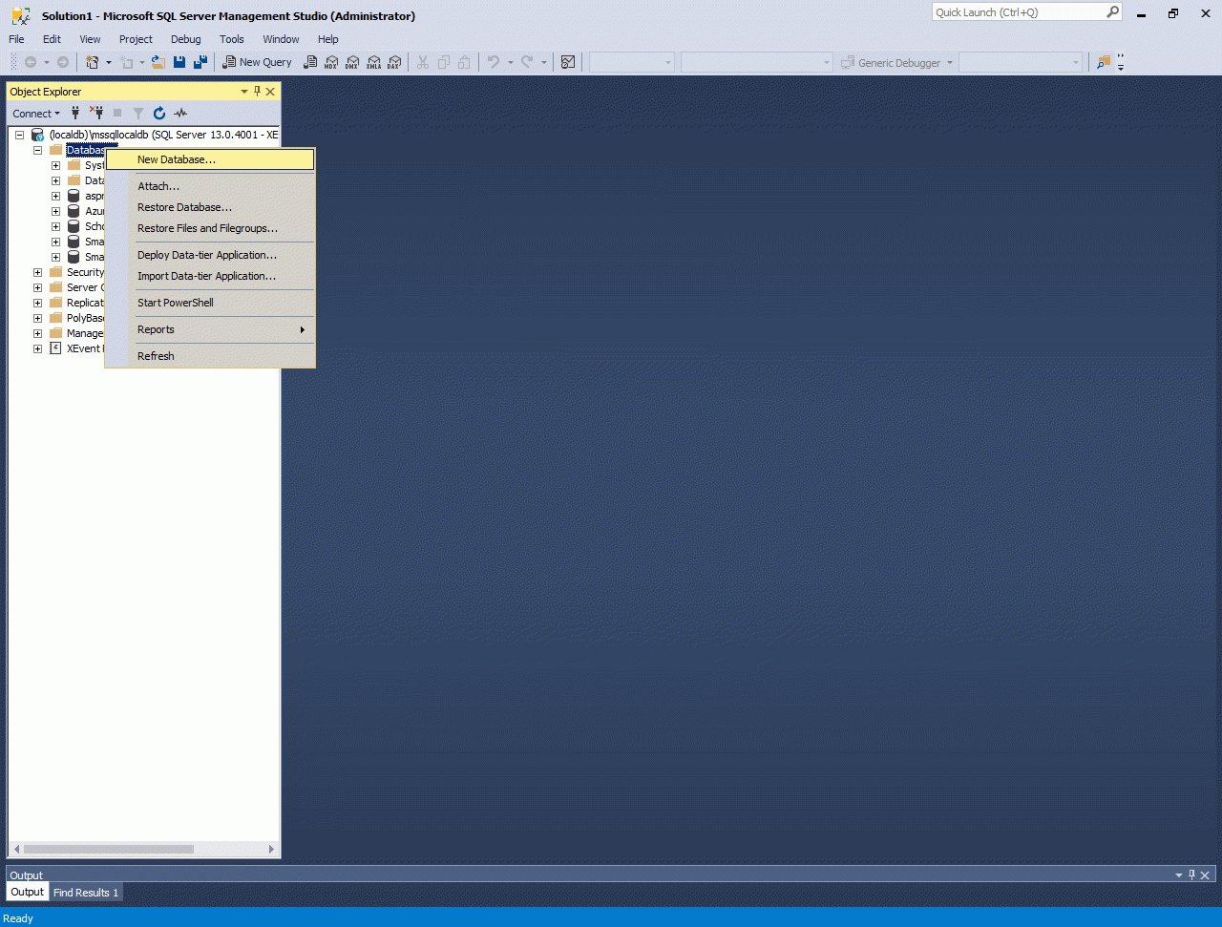Open the Connect dropdown in Object Explorer
The image size is (1222, 927).
tap(36, 114)
